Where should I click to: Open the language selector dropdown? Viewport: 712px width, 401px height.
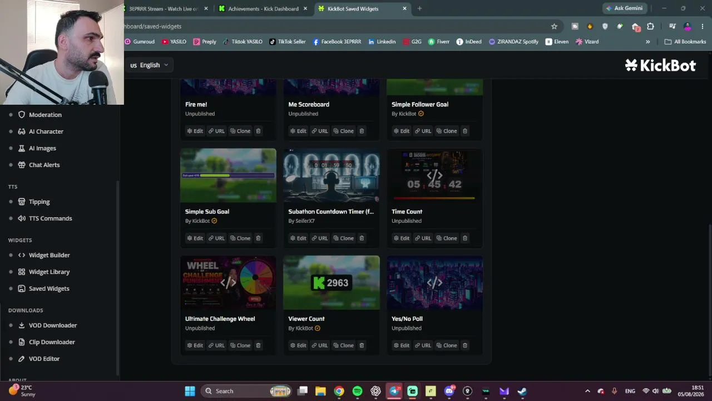[149, 65]
